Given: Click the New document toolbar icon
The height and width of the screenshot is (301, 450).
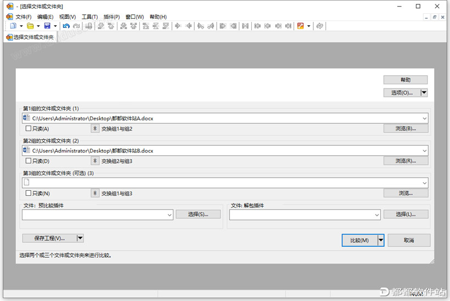Looking at the screenshot, I should point(13,26).
